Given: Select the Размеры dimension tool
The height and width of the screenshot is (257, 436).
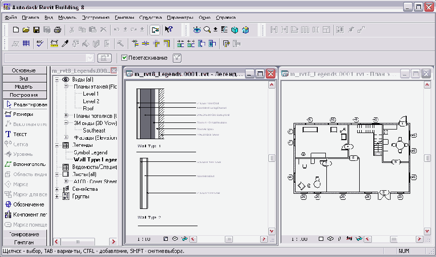Looking at the screenshot, I should 19,114.
